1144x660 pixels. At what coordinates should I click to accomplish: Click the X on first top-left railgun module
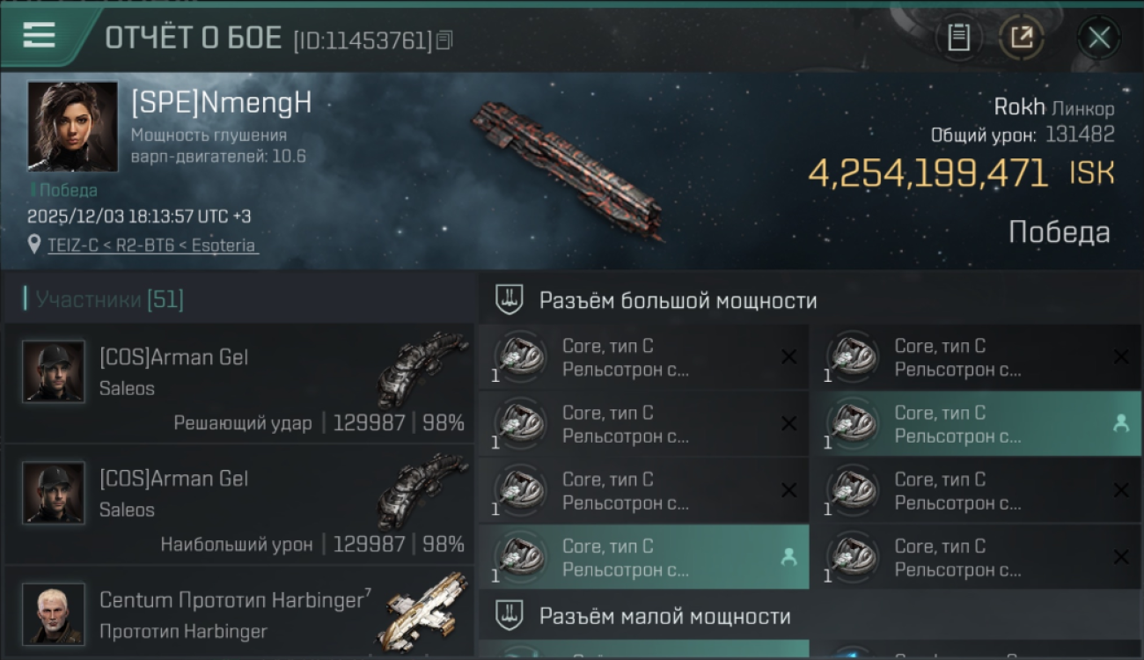pos(788,356)
